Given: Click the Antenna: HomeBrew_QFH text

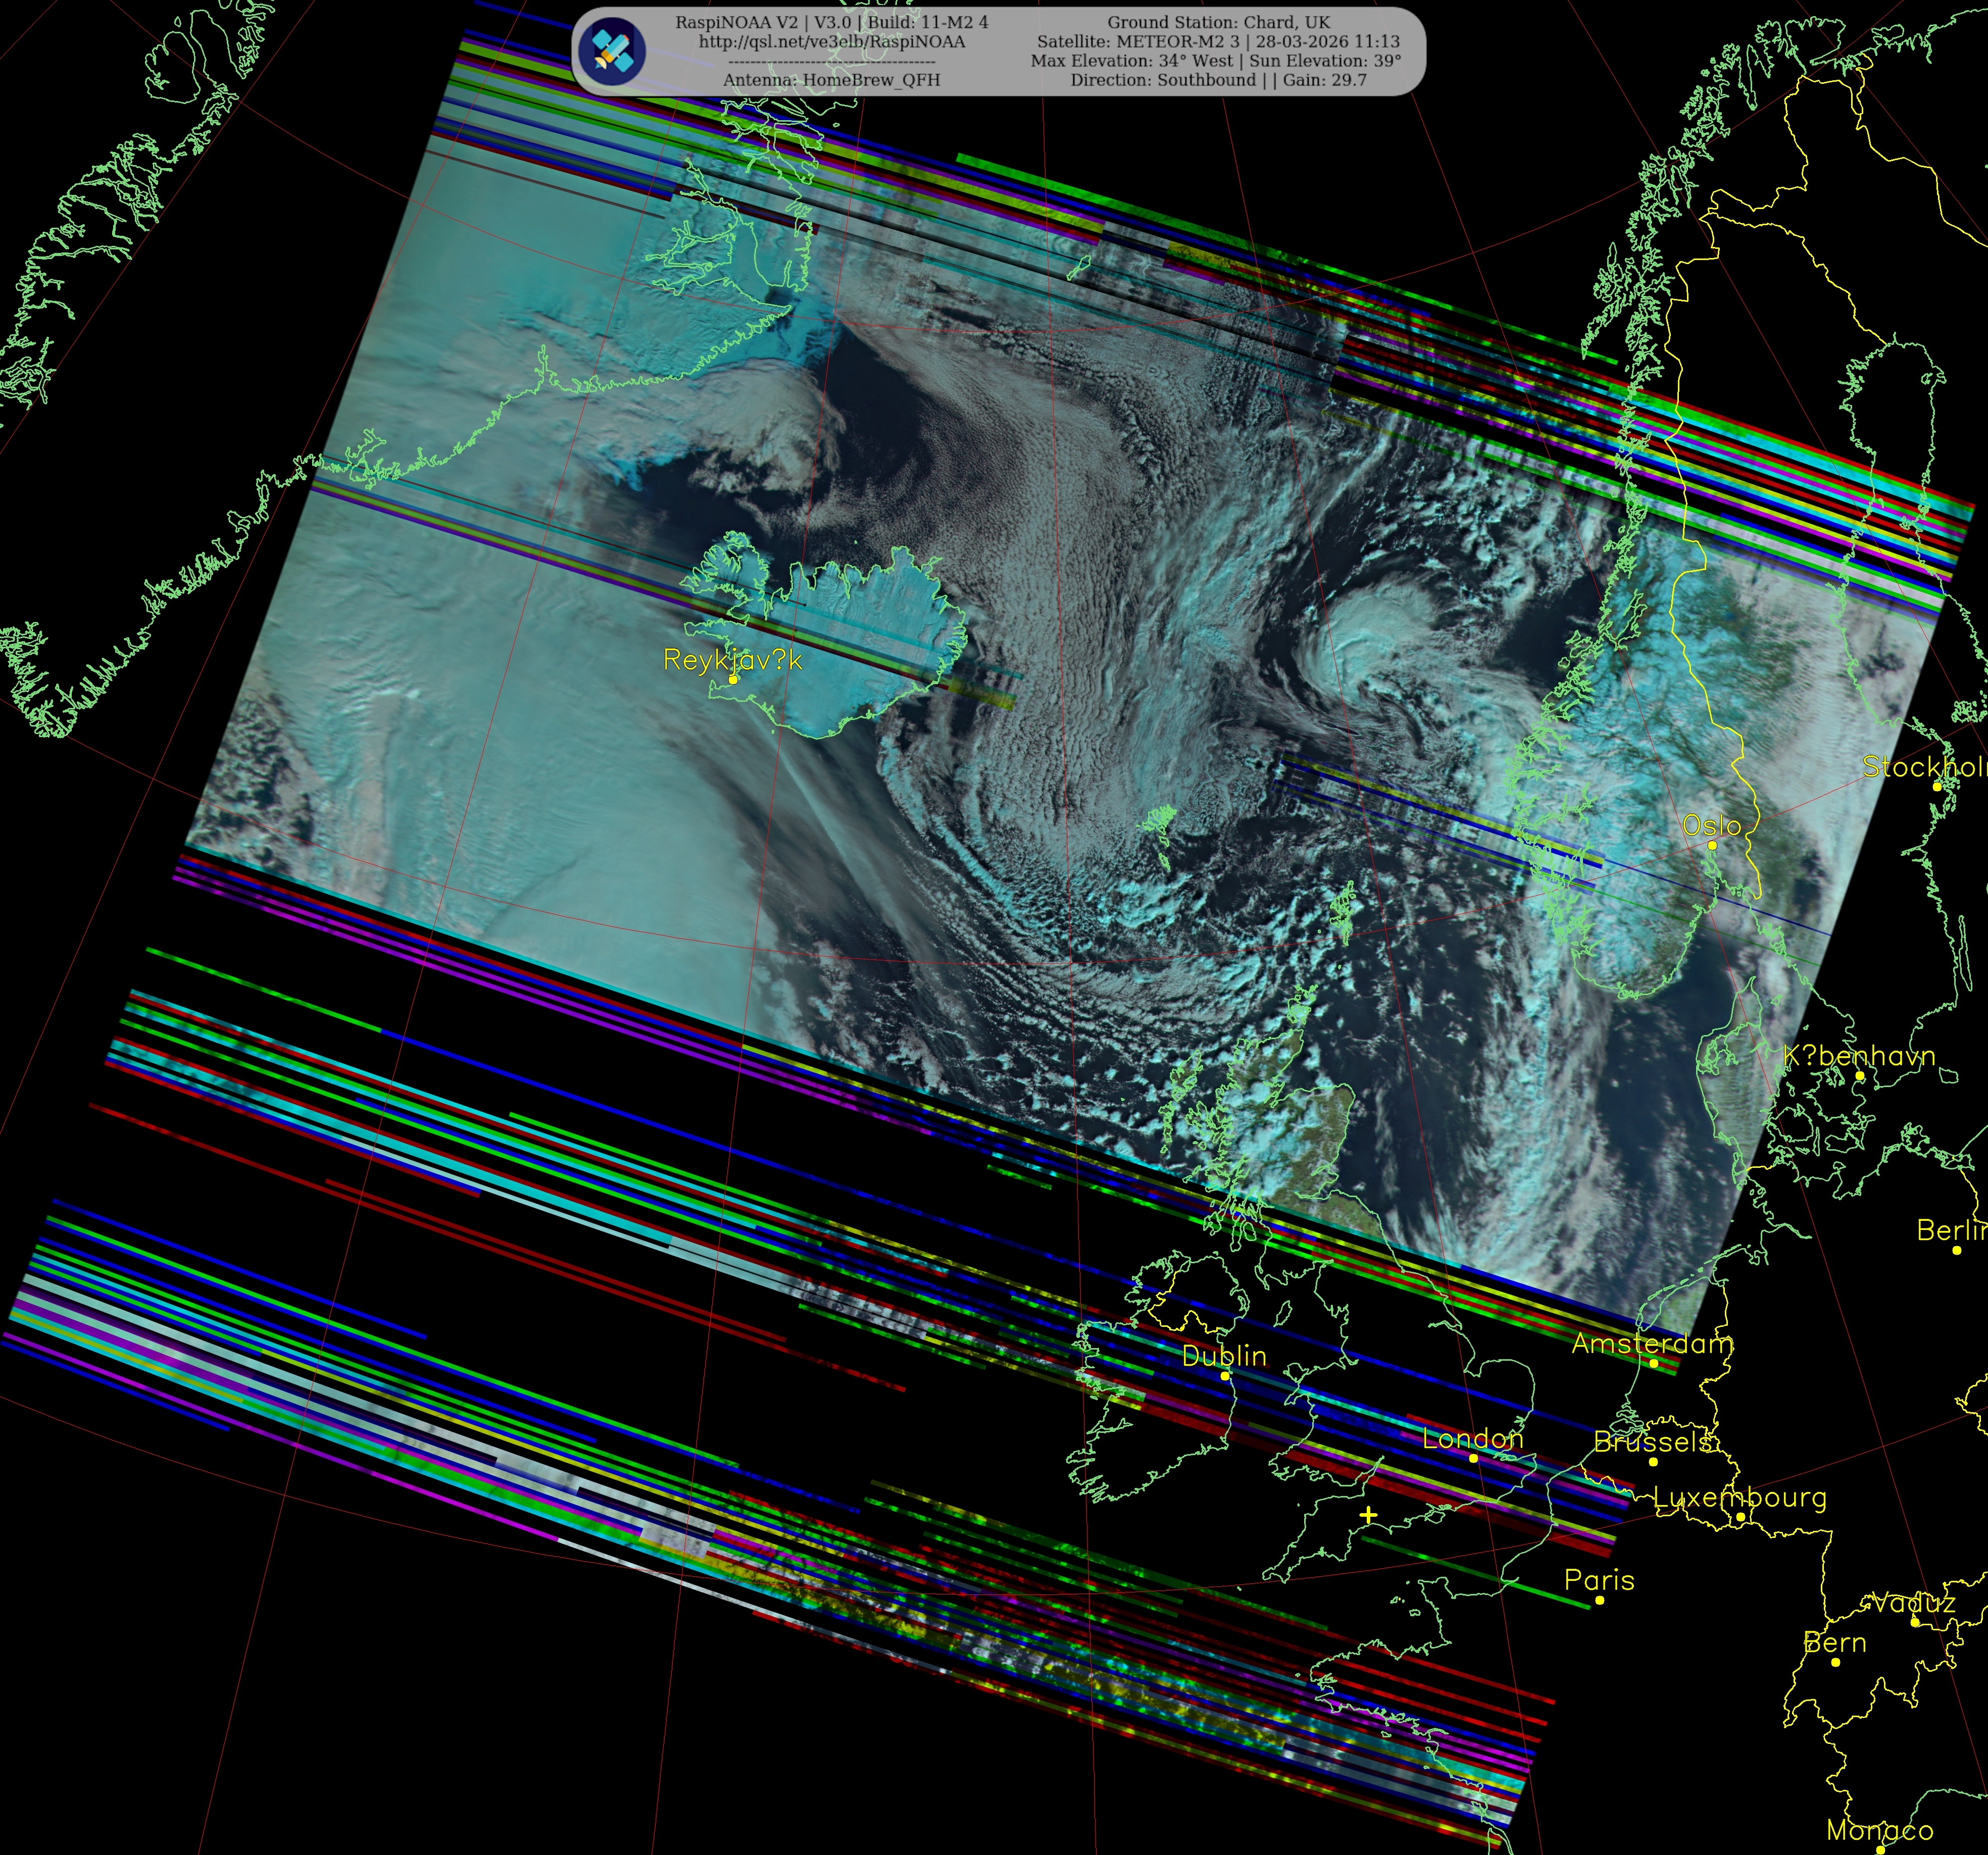Looking at the screenshot, I should pos(831,80).
